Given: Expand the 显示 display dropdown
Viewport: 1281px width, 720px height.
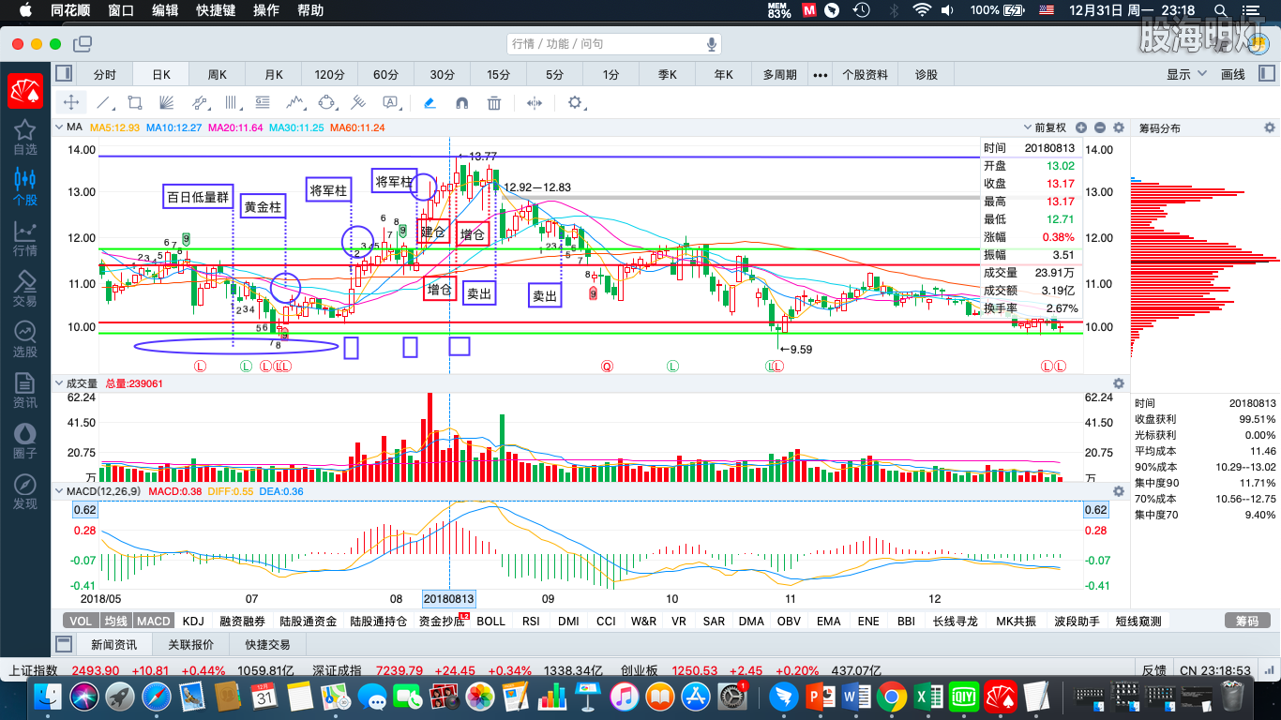Looking at the screenshot, I should click(x=1184, y=75).
